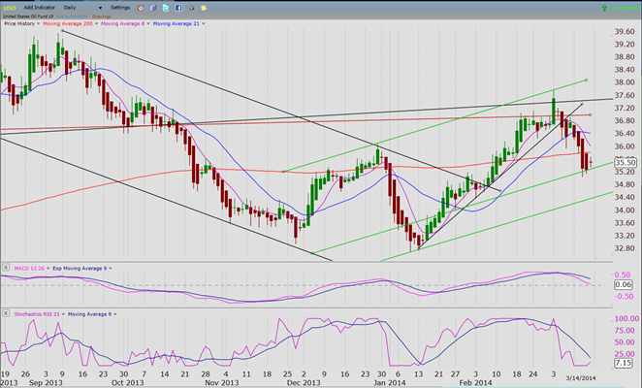Click the USO ticker symbol field
642x388 pixels.
10,7
